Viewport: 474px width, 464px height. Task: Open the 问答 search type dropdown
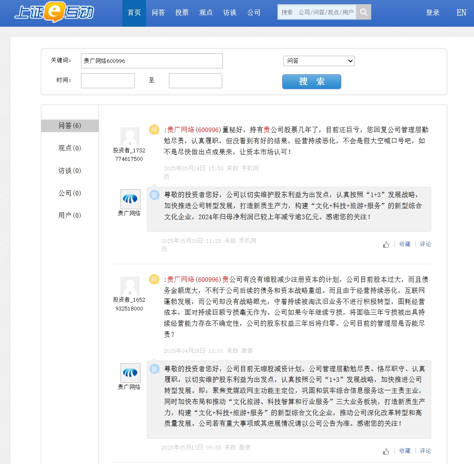coord(319,61)
